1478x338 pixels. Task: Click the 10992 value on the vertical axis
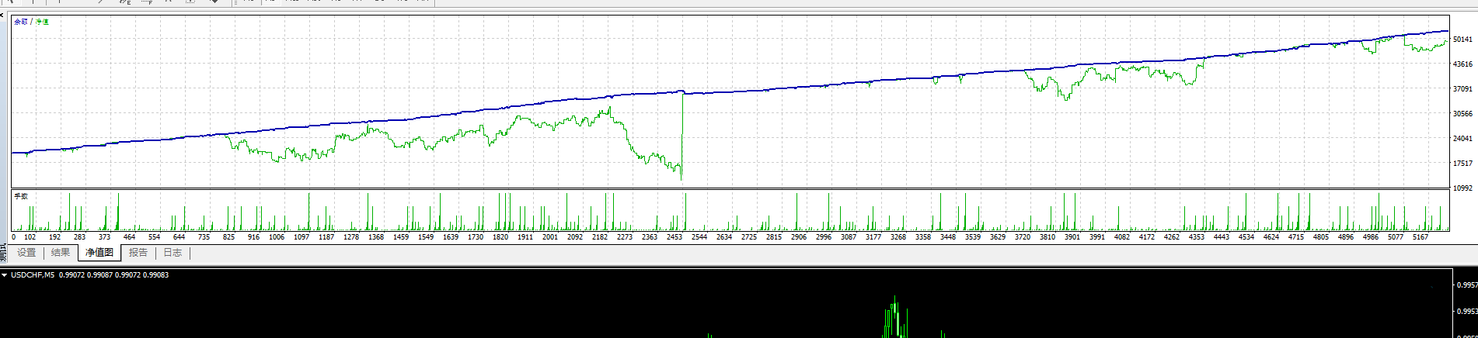[1462, 188]
